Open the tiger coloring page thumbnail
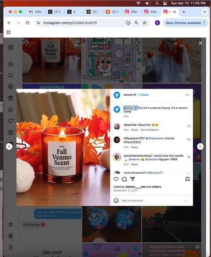This screenshot has height=257, width=211. pos(112,60)
